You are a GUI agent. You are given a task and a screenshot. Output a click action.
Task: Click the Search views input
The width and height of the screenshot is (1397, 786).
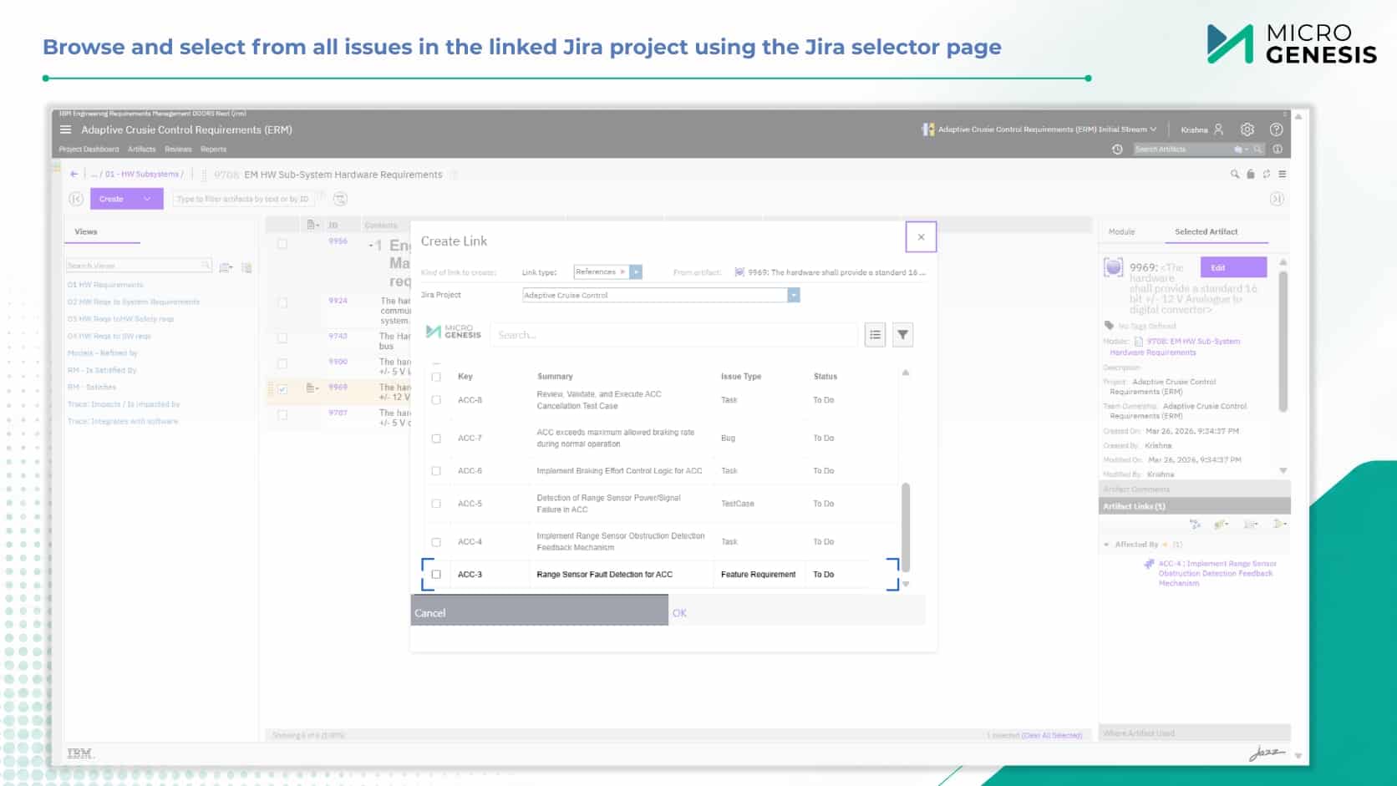pos(139,266)
